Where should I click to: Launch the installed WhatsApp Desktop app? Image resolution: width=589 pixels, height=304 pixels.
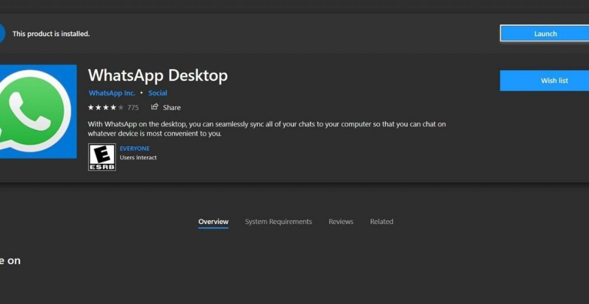545,34
